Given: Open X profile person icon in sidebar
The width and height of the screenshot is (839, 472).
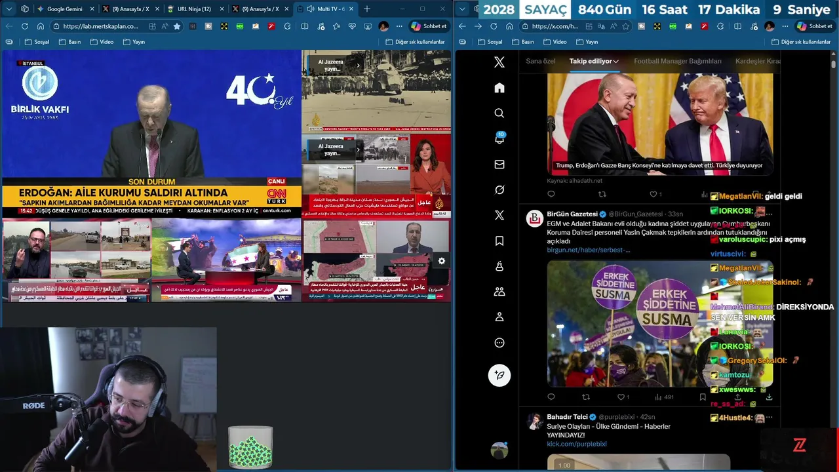Looking at the screenshot, I should (x=499, y=317).
